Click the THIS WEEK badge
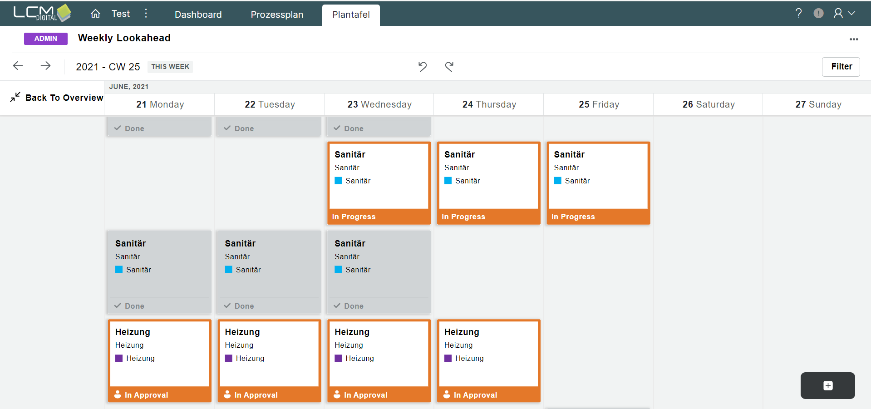The height and width of the screenshot is (409, 871). pyautogui.click(x=170, y=67)
